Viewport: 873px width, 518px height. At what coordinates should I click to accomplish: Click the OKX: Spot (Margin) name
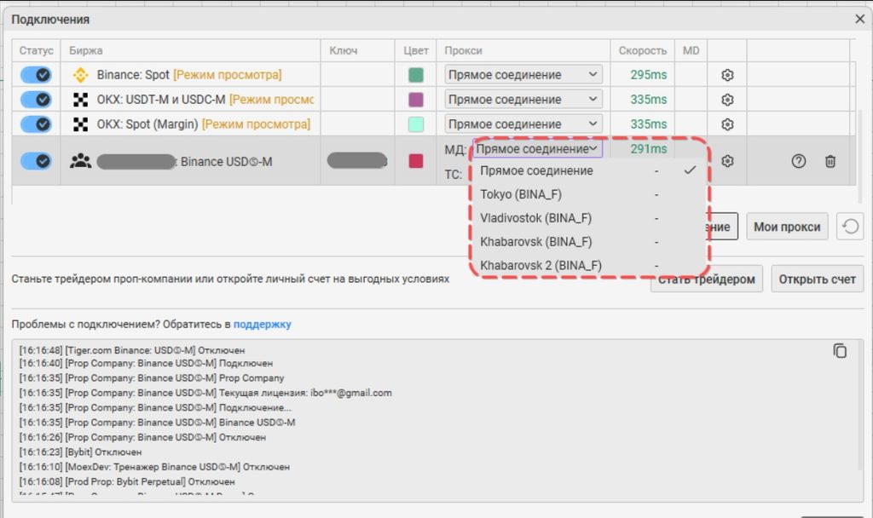[147, 124]
